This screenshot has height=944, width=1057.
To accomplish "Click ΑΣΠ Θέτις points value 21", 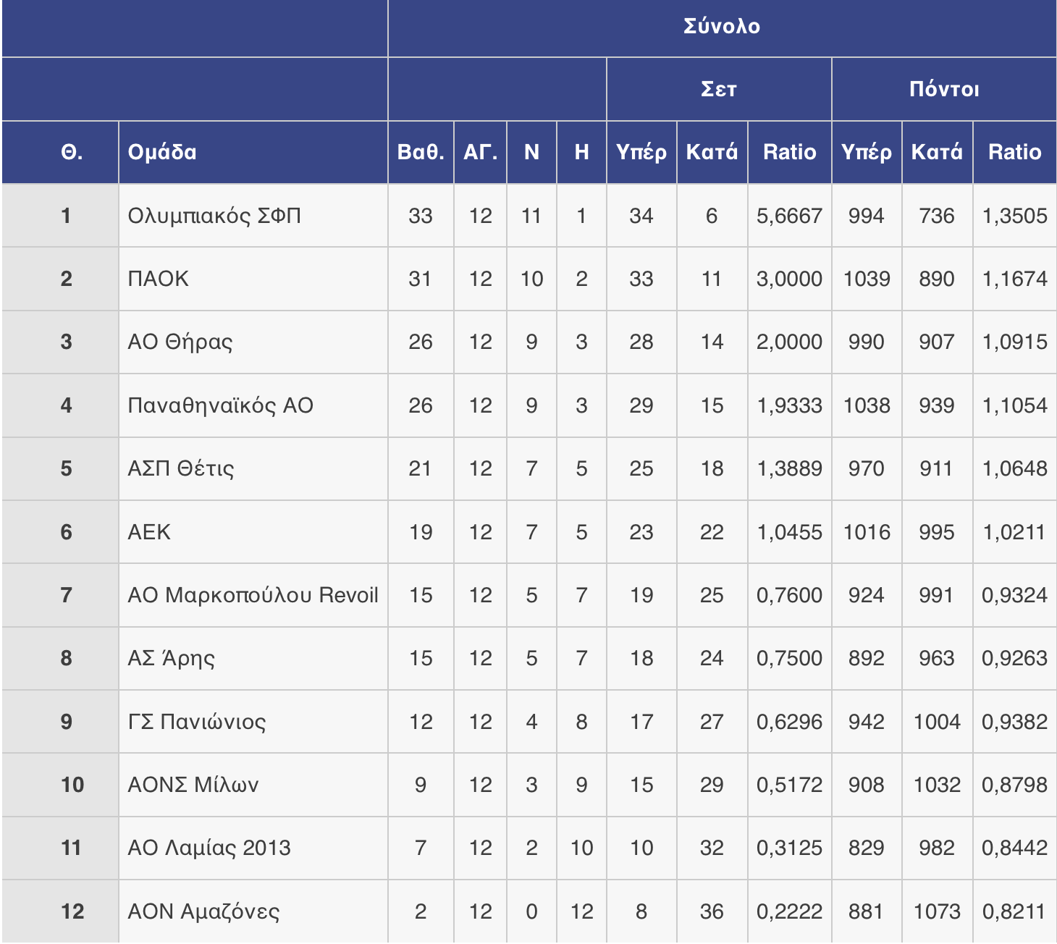I will pos(421,468).
